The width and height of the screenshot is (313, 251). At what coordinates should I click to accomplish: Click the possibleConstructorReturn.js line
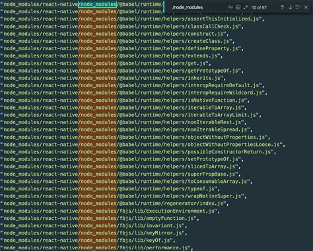pos(138,152)
